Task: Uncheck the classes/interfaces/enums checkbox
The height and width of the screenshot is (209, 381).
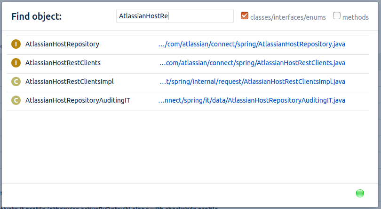Action: pos(244,15)
